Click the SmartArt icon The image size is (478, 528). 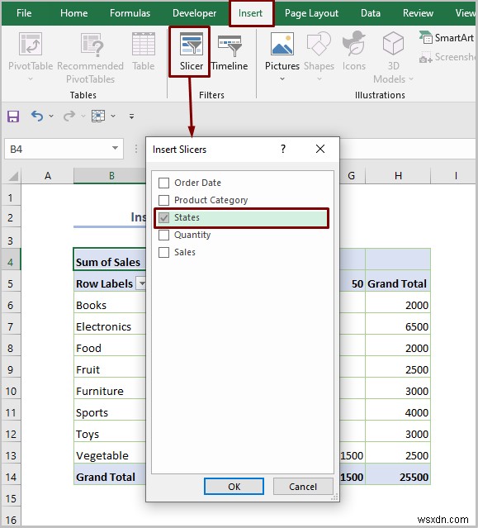point(425,37)
